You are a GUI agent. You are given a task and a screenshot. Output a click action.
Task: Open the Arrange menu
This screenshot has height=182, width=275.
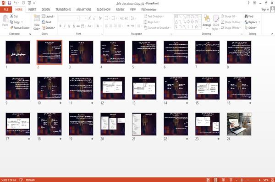coord(207,22)
